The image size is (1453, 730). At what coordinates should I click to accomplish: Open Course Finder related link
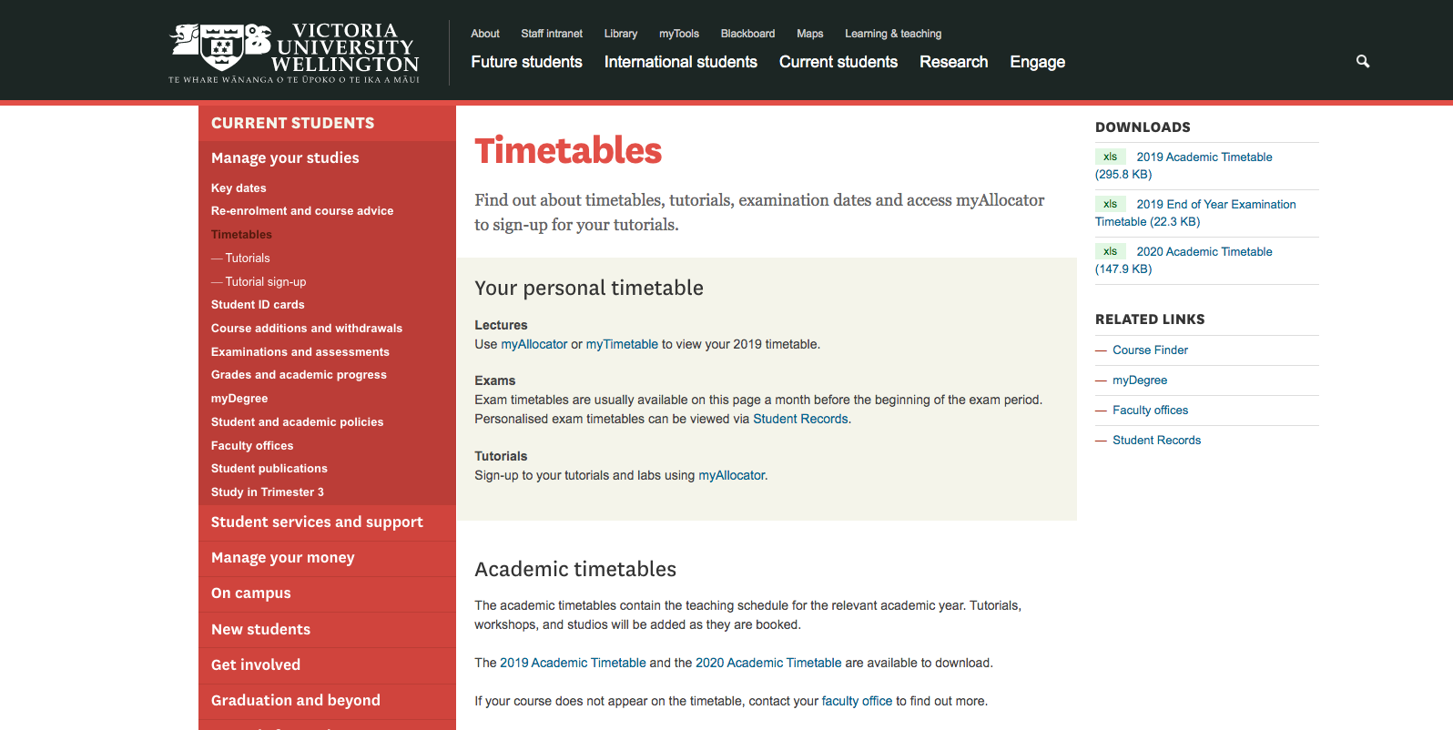[1150, 350]
